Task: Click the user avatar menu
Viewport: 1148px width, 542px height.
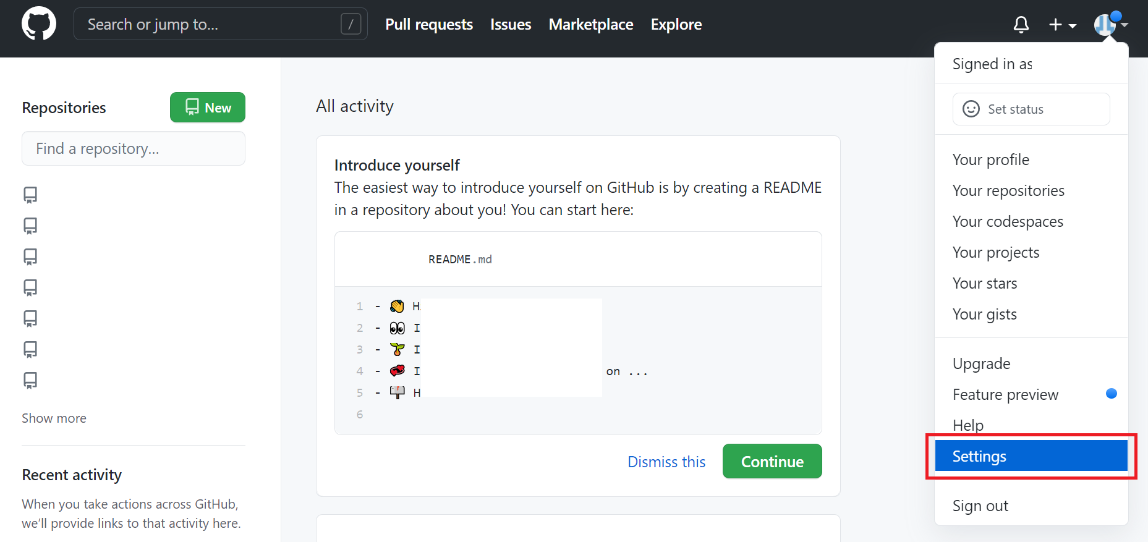Action: coord(1111,24)
